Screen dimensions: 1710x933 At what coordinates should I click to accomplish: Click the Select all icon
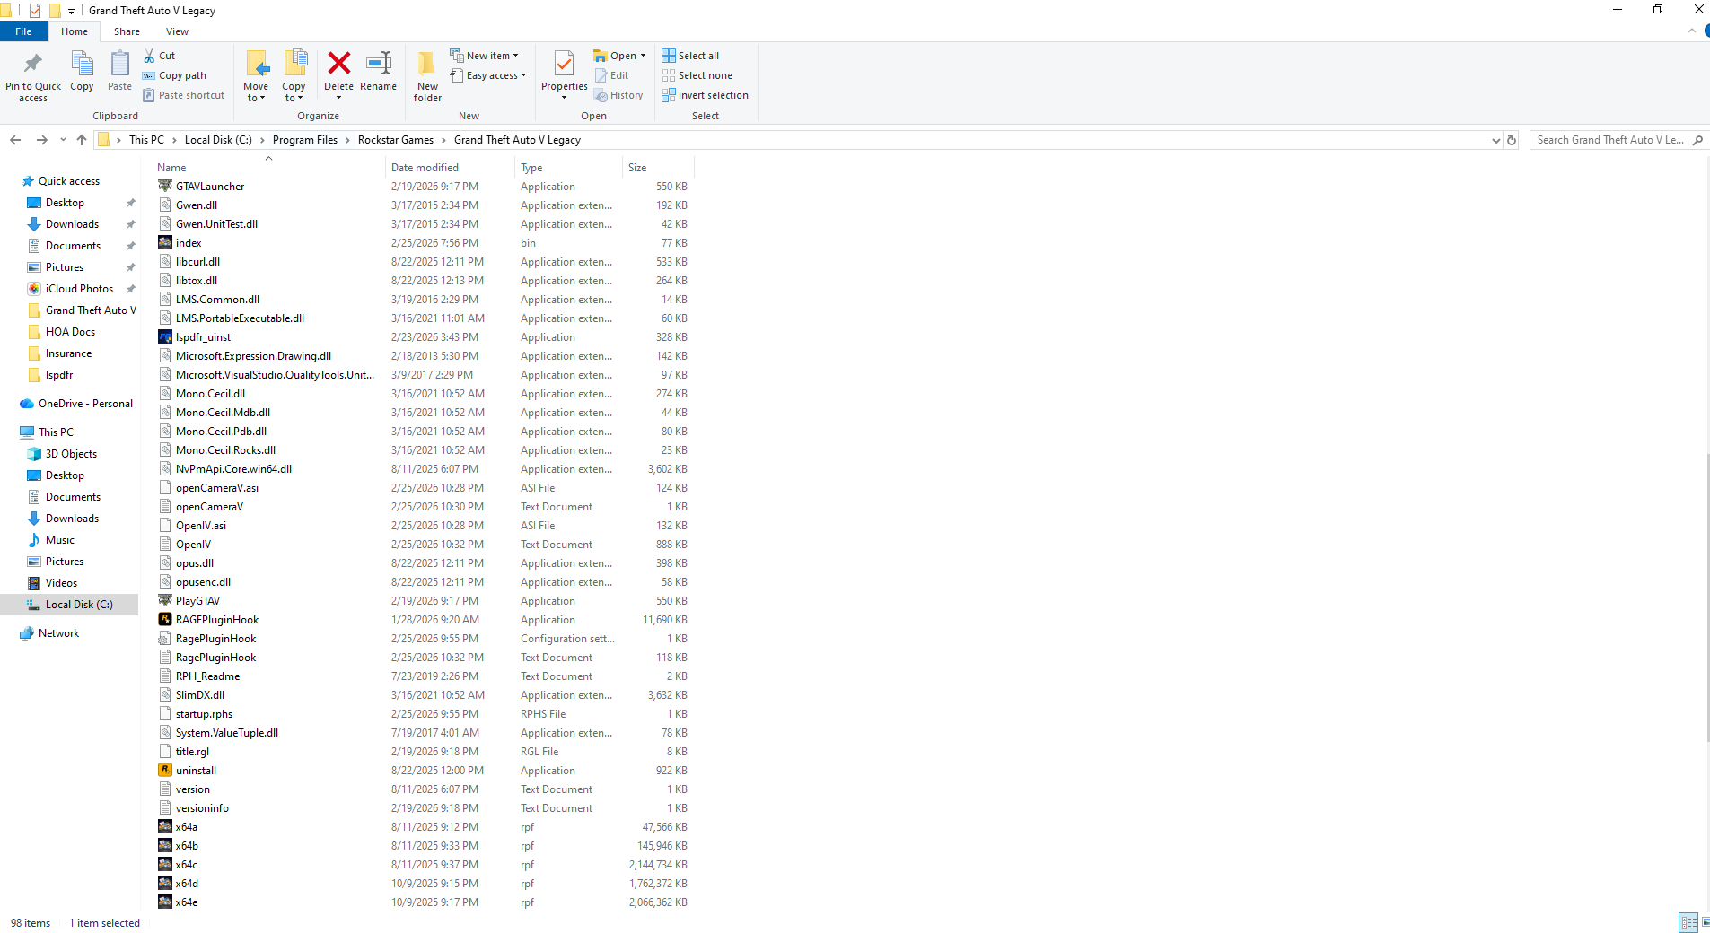coord(668,56)
